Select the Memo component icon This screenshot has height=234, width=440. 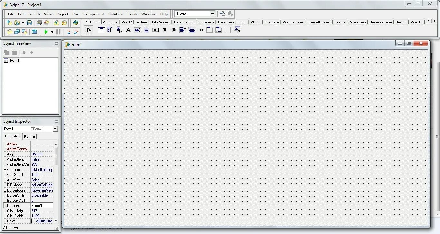pos(147,30)
